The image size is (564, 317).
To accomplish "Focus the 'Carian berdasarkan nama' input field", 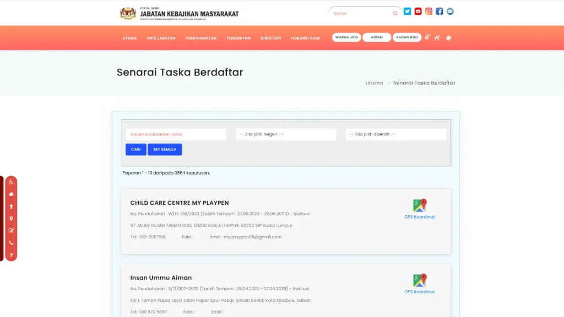I will (176, 134).
